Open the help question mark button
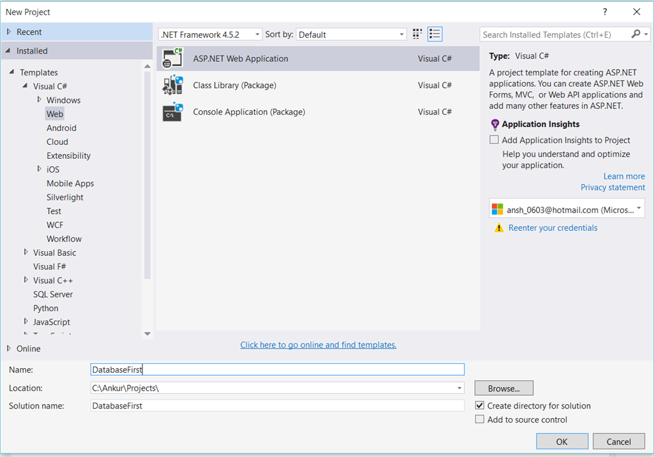The width and height of the screenshot is (654, 457). click(605, 11)
